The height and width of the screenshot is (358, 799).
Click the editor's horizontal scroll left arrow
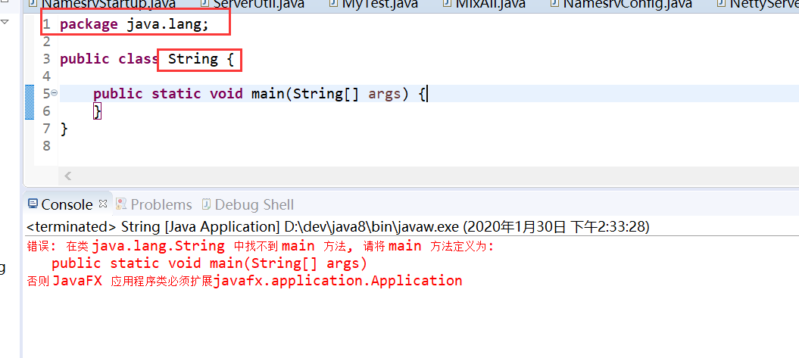67,176
